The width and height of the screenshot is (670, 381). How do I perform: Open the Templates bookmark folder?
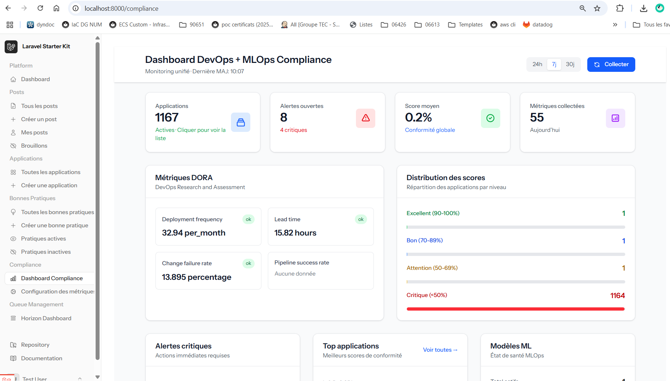point(465,25)
